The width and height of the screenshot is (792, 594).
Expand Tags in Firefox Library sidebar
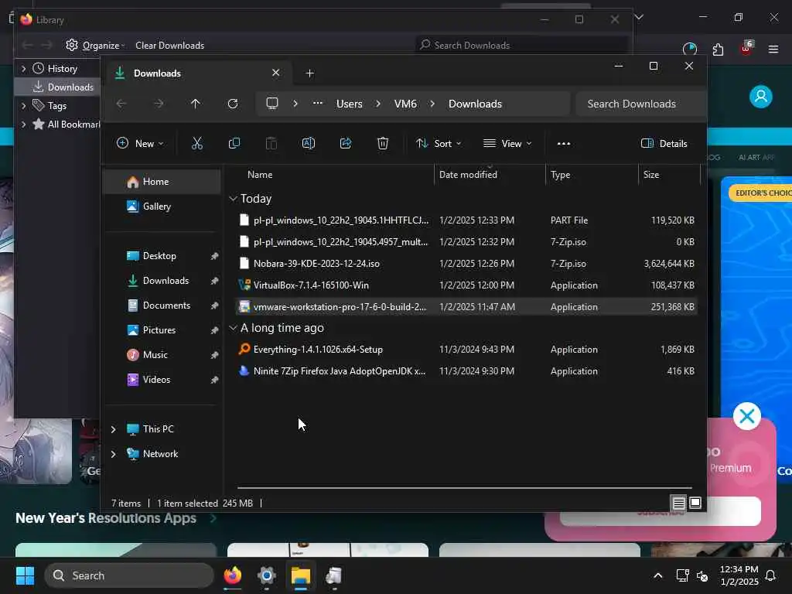[x=23, y=105]
